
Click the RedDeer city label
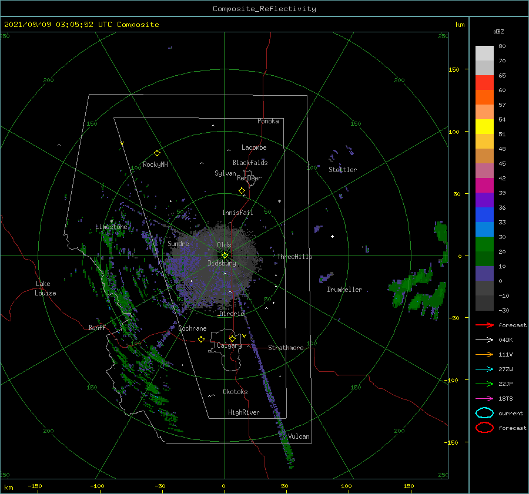pos(249,178)
